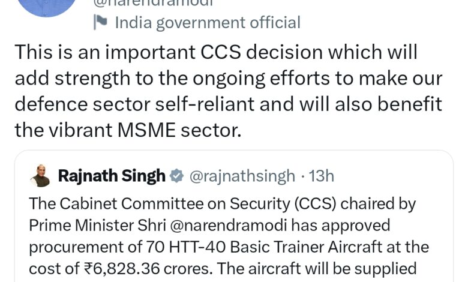Open Rajnath Singh's profile picture

41,176
